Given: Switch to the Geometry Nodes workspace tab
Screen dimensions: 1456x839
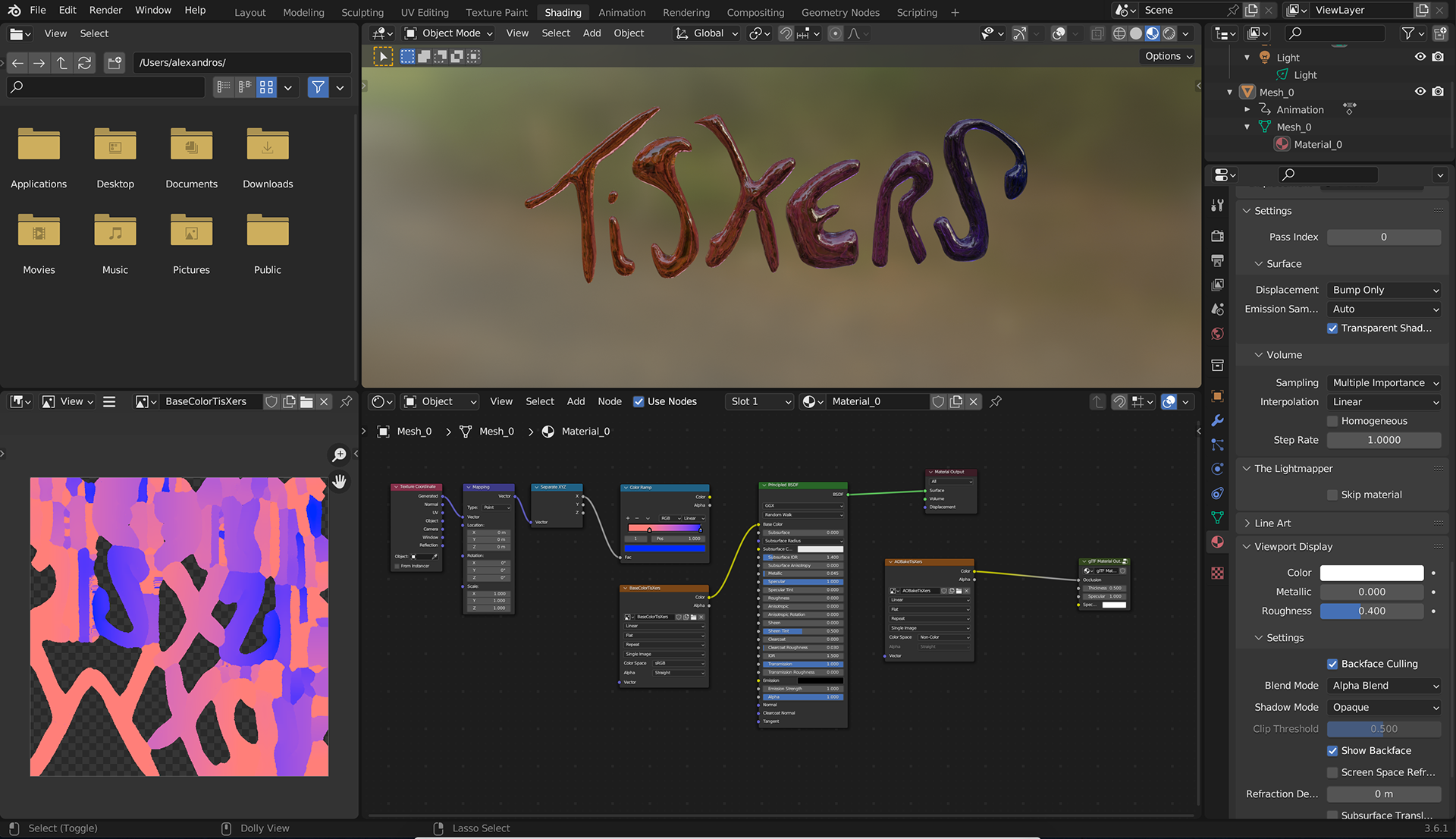Looking at the screenshot, I should 840,12.
